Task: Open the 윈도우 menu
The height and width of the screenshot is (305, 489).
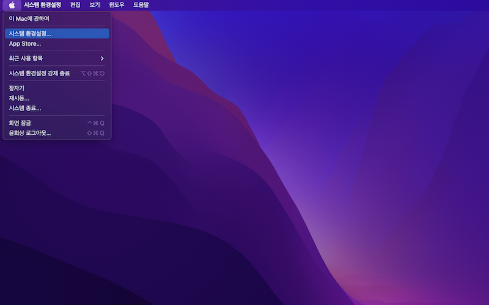Action: coord(117,5)
